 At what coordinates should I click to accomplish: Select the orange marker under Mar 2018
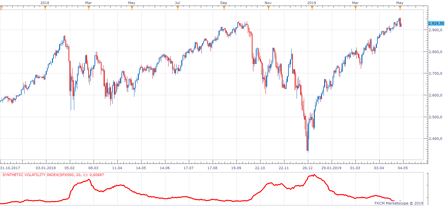[x=89, y=7]
